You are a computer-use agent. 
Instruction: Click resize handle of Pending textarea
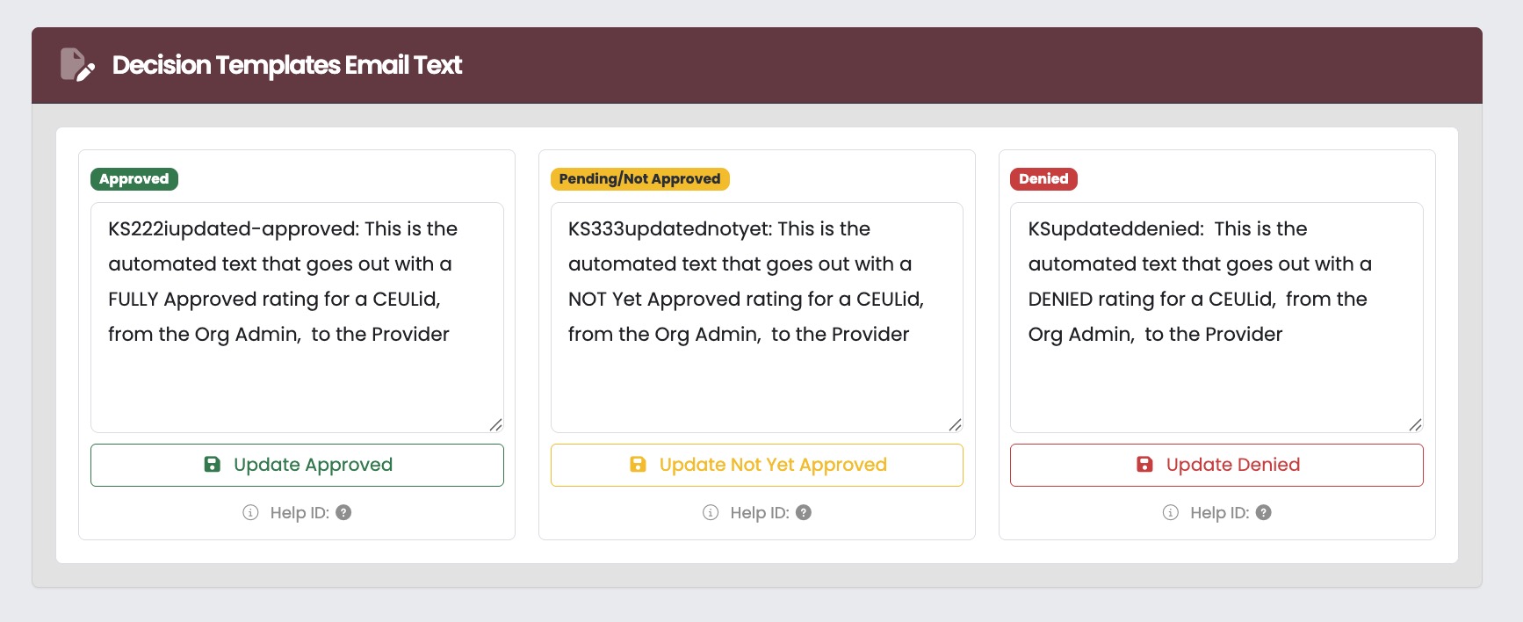(x=956, y=425)
